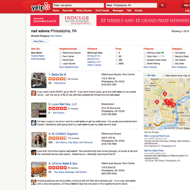
Task: Check Rittenhouse Square neighborhood filter
Action: [60, 53]
